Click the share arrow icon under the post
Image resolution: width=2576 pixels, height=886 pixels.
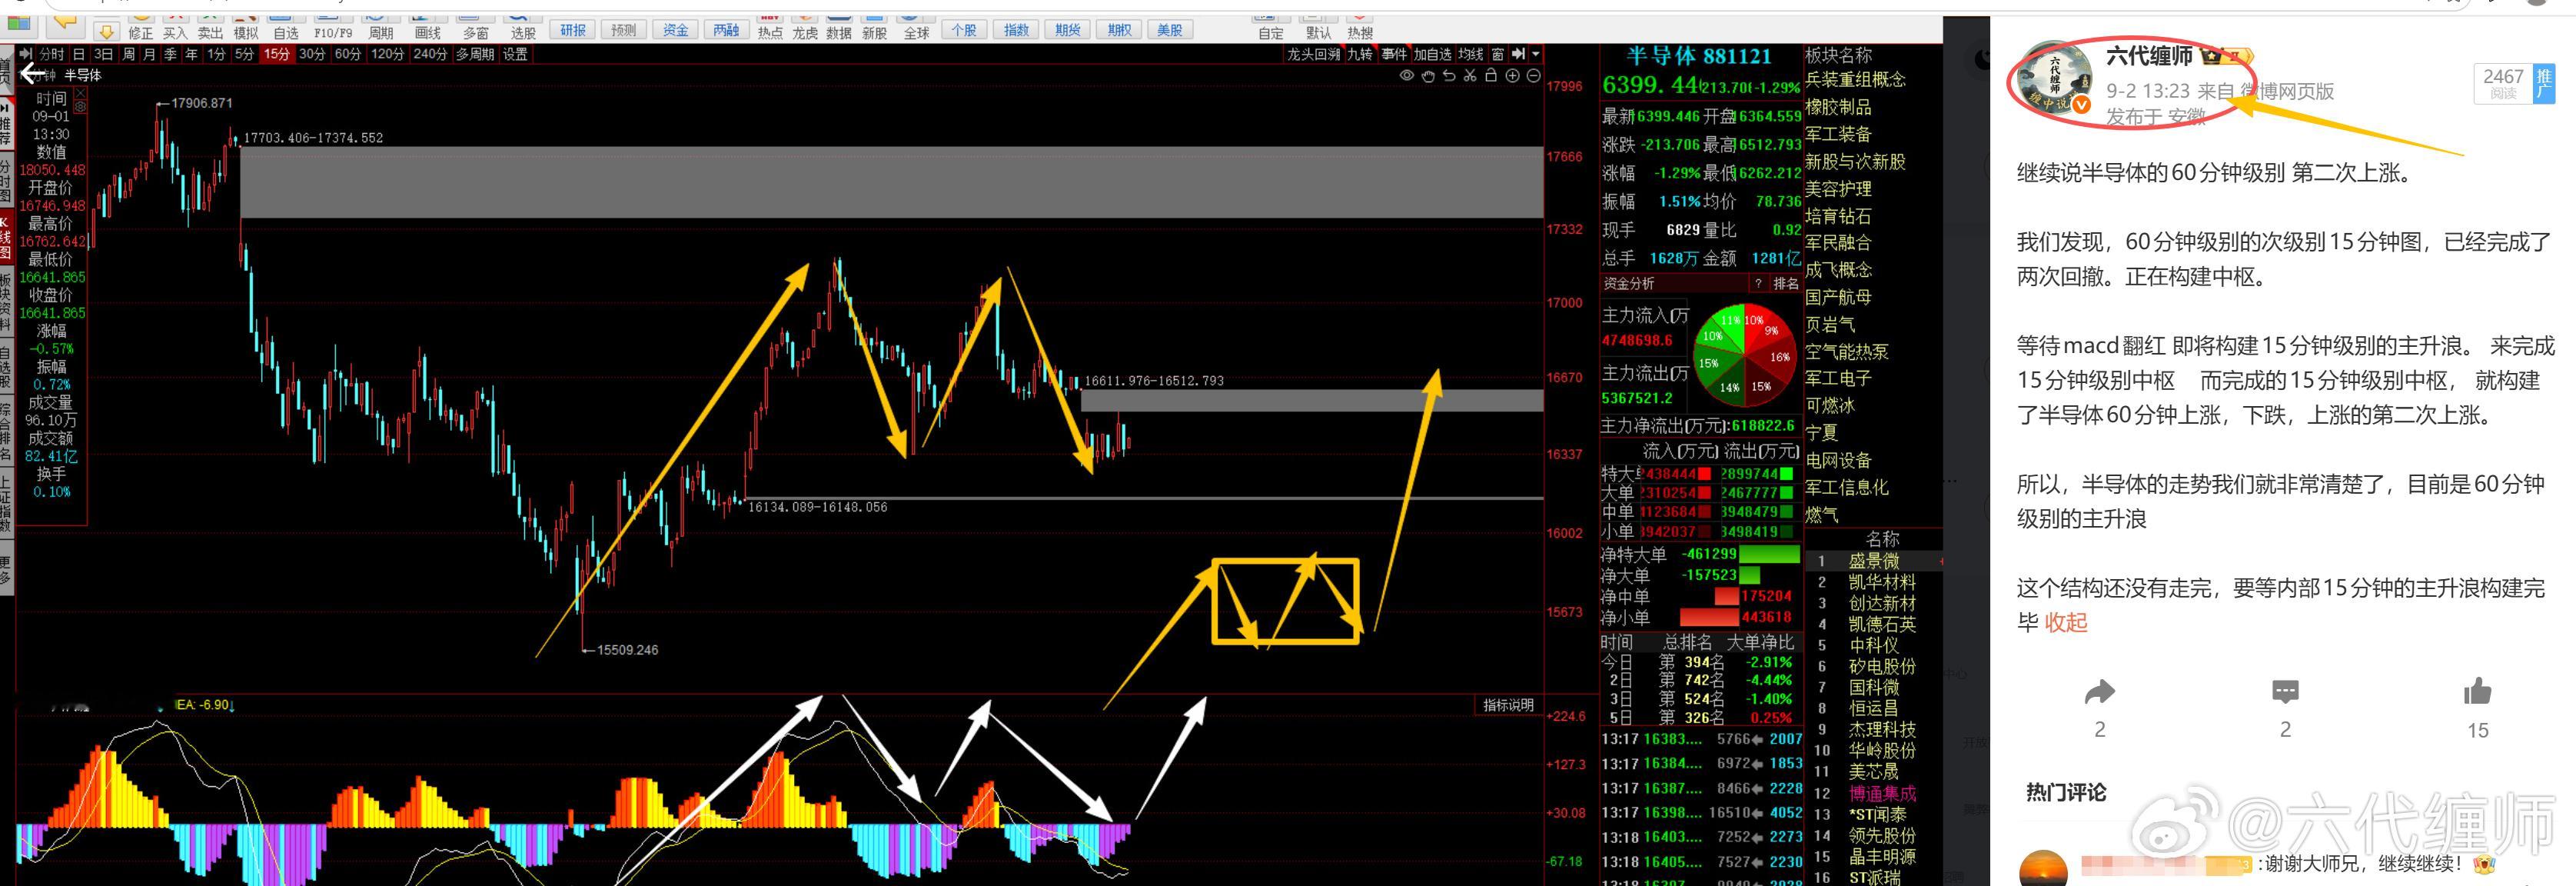coord(2099,692)
